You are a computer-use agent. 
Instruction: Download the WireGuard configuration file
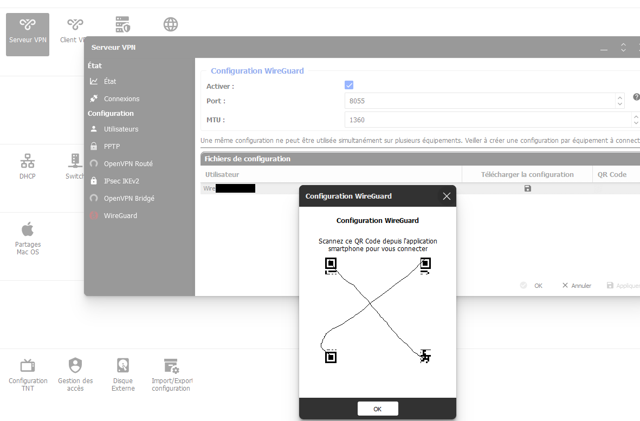527,188
